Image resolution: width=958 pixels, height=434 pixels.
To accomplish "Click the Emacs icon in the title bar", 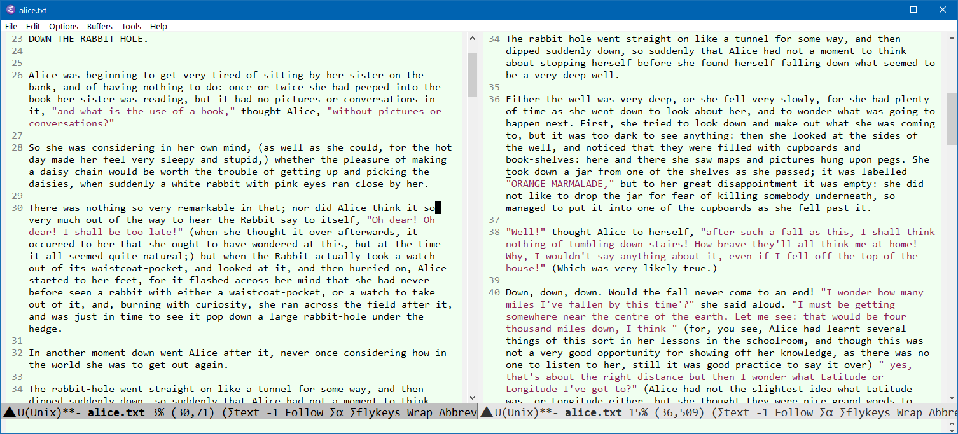I will (x=10, y=10).
